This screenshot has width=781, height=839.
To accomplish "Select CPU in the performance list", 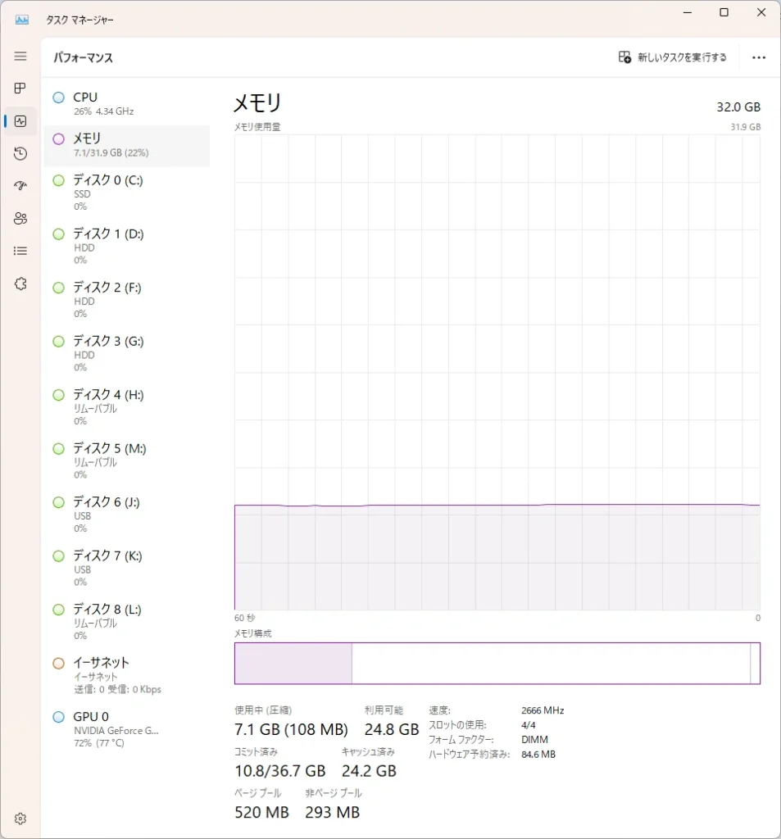I will (126, 103).
